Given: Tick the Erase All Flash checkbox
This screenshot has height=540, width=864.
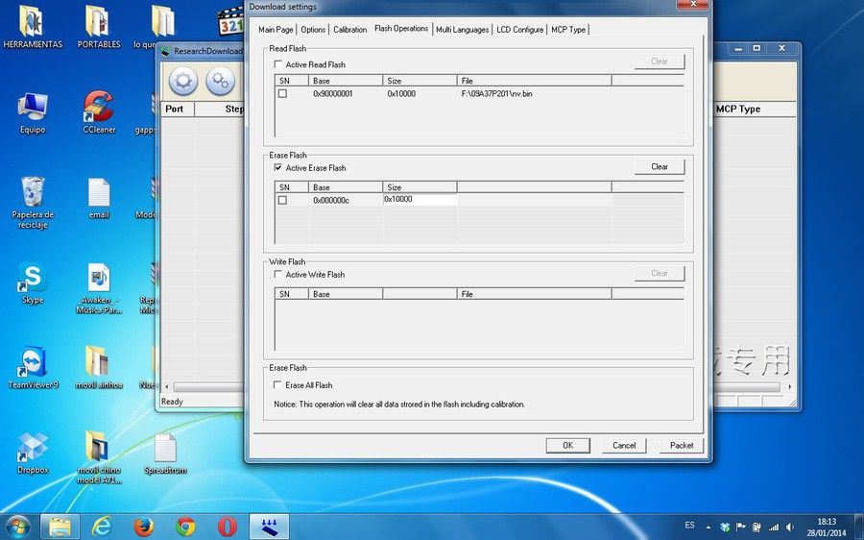Looking at the screenshot, I should (x=278, y=385).
